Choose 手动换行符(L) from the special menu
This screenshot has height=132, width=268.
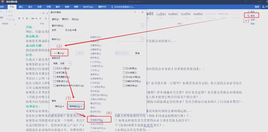[x=97, y=120]
